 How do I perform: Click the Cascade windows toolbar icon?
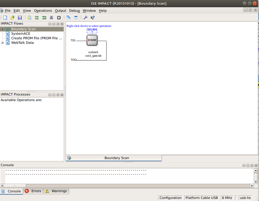(x=68, y=18)
